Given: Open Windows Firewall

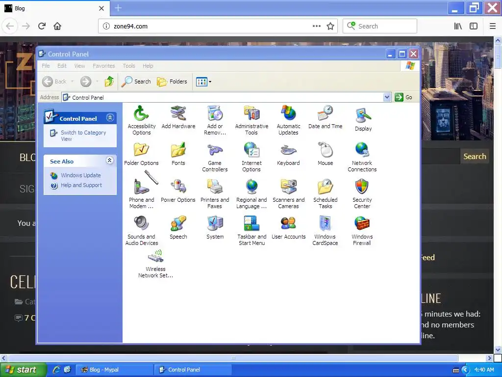Looking at the screenshot, I should (x=362, y=231).
